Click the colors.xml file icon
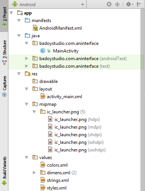The height and width of the screenshot is (191, 145). 43,165
